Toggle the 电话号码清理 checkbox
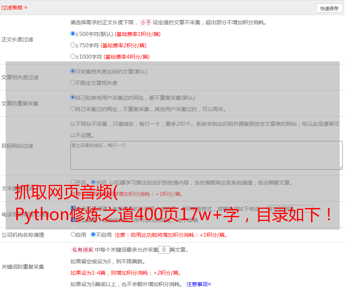This screenshot has width=345, height=291. (x=73, y=208)
